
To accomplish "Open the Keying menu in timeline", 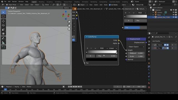I will click(x=17, y=87).
